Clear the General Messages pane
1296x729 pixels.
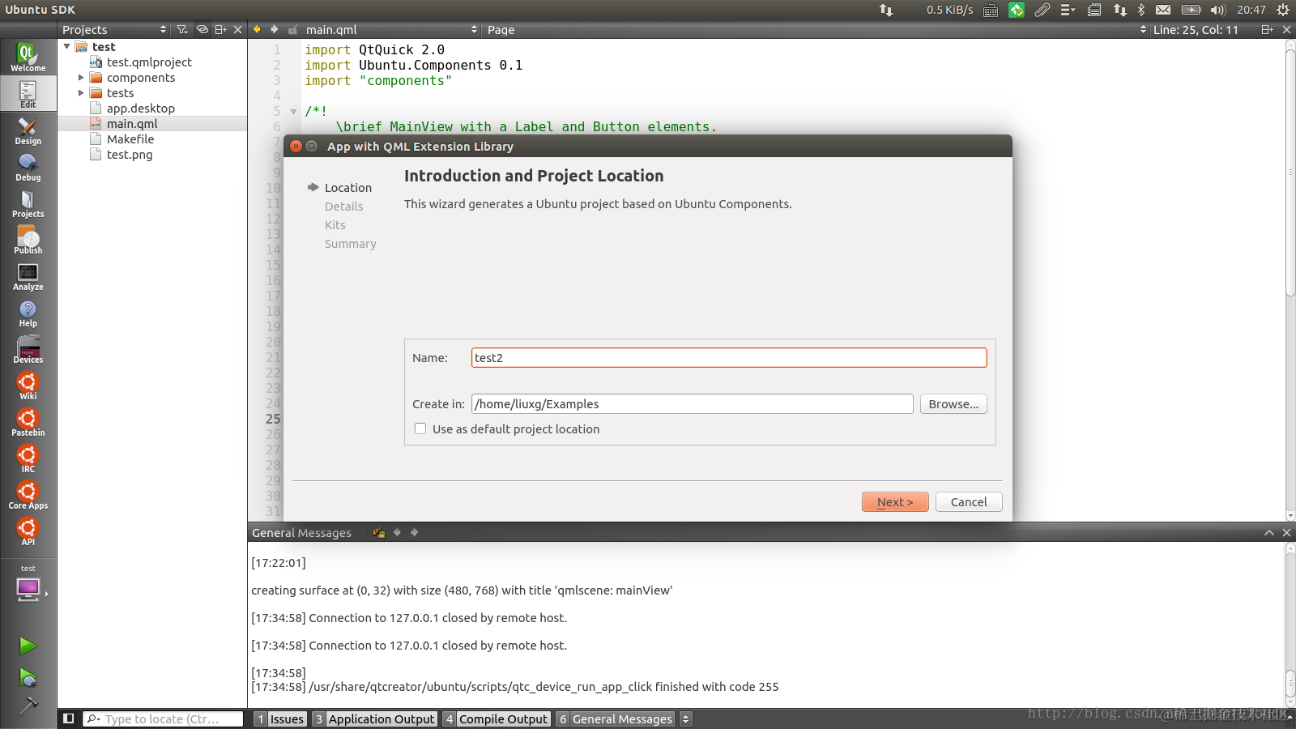pos(379,532)
